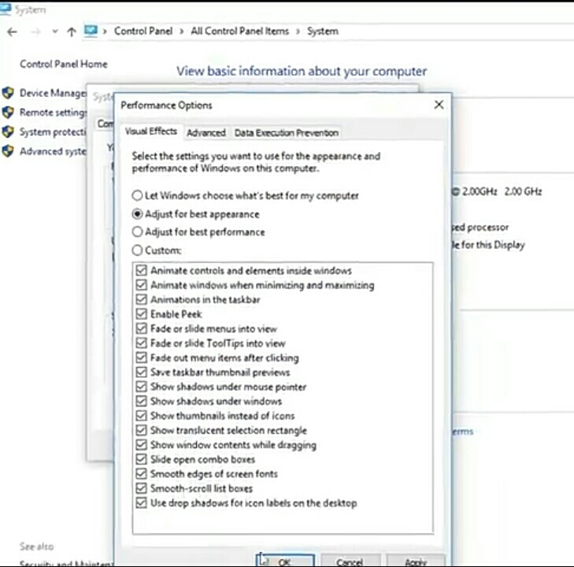Click OK in Performance Options

click(285, 561)
